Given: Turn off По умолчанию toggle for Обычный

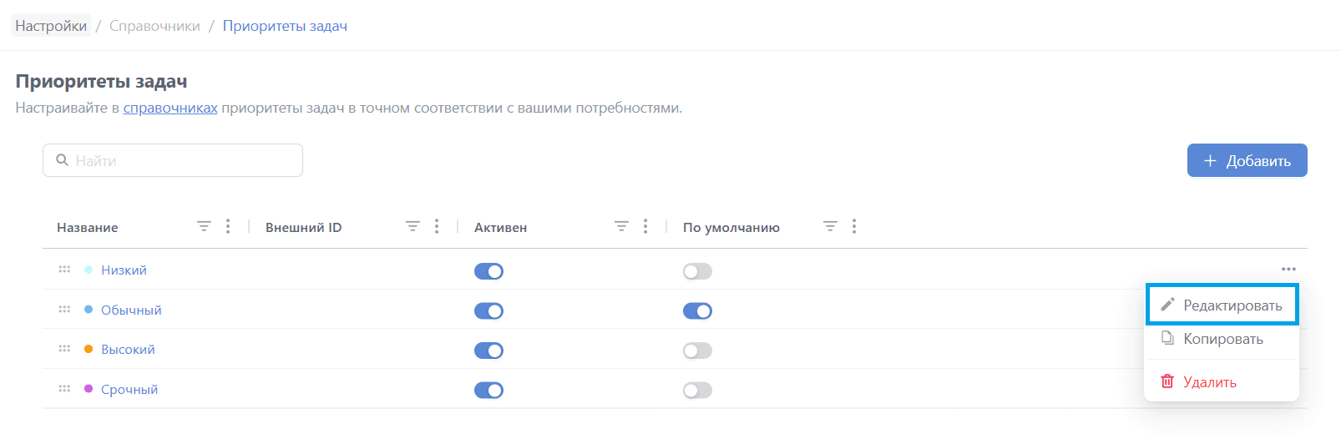Looking at the screenshot, I should click(697, 311).
